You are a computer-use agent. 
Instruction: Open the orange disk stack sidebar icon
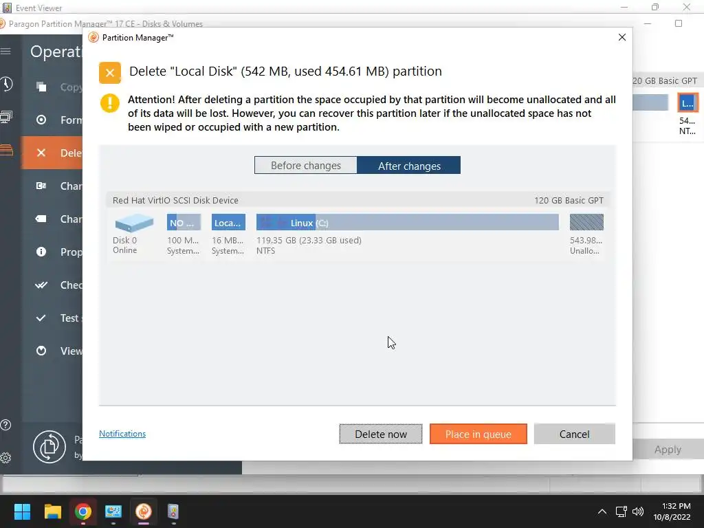pyautogui.click(x=6, y=150)
